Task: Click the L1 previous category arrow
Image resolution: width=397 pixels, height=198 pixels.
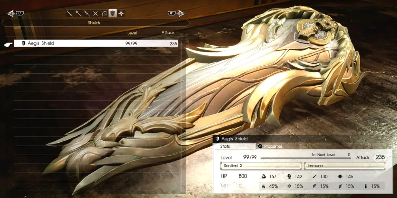Action: click(15, 13)
